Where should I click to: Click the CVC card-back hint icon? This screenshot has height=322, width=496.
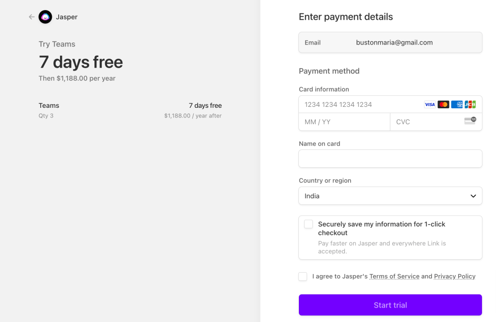469,120
